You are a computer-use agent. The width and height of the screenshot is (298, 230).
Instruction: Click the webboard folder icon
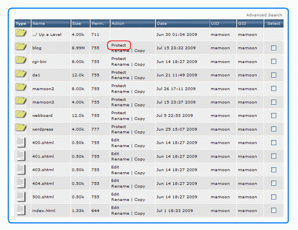click(21, 115)
